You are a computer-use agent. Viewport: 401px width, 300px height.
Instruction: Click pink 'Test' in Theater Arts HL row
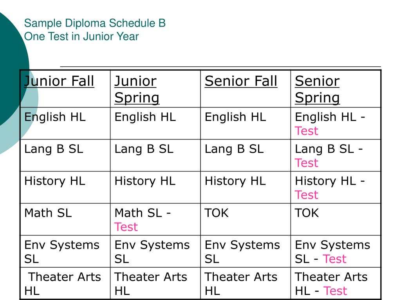coord(335,291)
